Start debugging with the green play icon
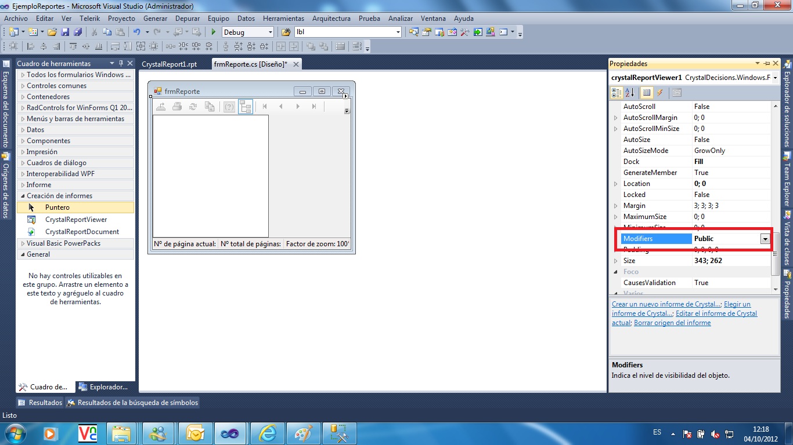Image resolution: width=793 pixels, height=445 pixels. (214, 32)
